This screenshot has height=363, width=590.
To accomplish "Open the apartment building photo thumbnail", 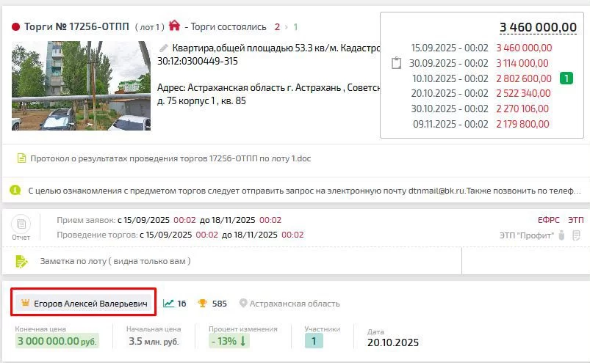I will (x=82, y=86).
